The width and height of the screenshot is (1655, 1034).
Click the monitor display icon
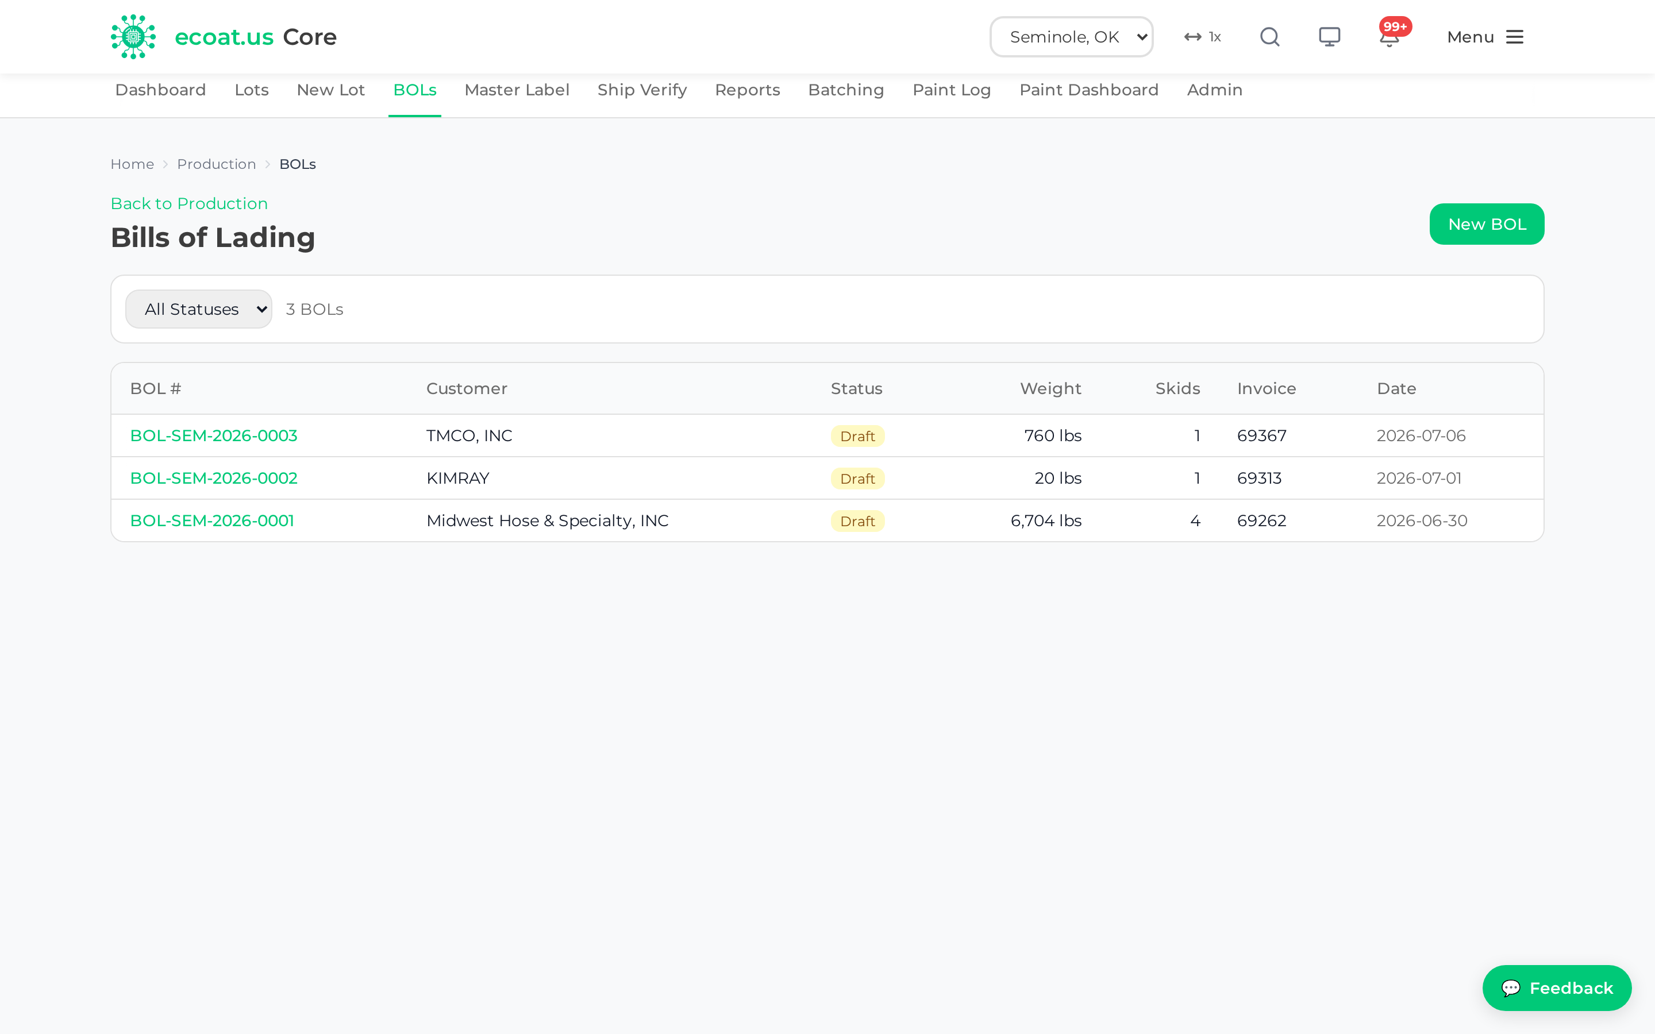[x=1330, y=37]
